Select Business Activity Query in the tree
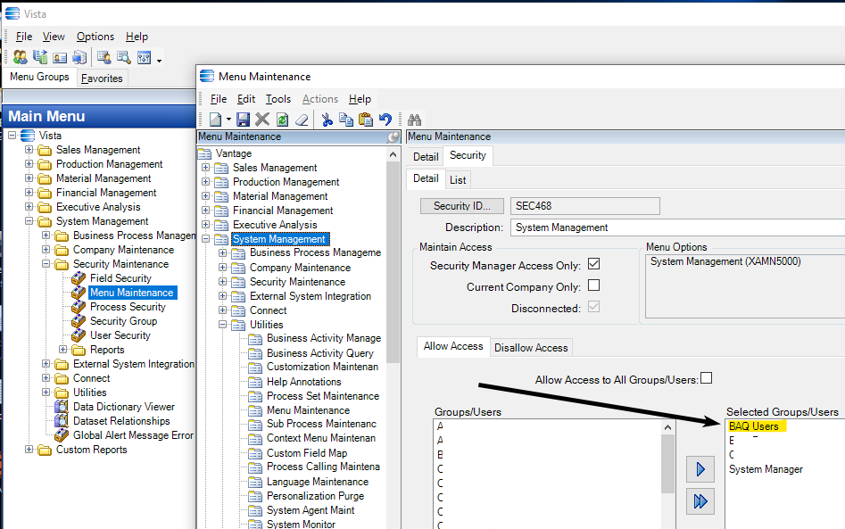 [320, 353]
